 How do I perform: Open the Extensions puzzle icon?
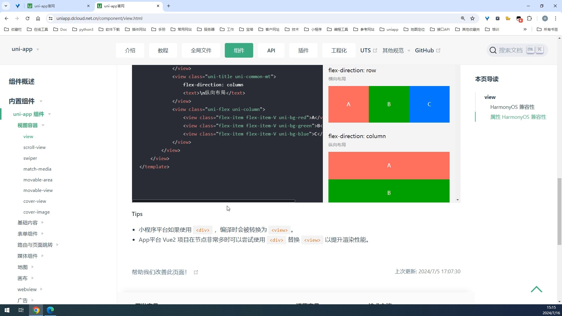pos(530,18)
